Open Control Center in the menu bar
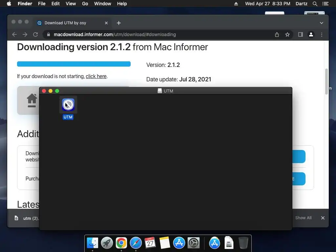Image resolution: width=336 pixels, height=252 pixels. coord(325,4)
